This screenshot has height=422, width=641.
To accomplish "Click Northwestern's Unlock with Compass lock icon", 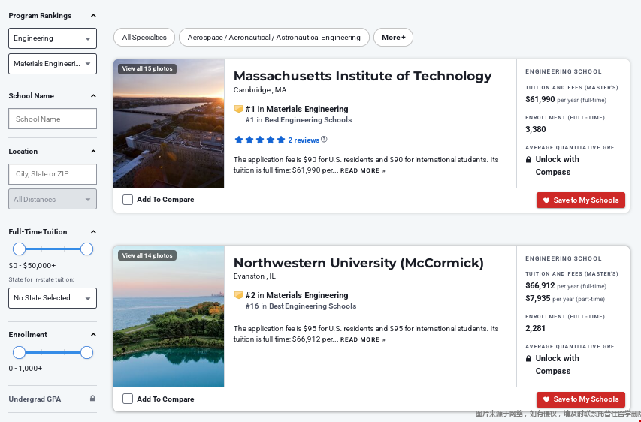I will (528, 359).
